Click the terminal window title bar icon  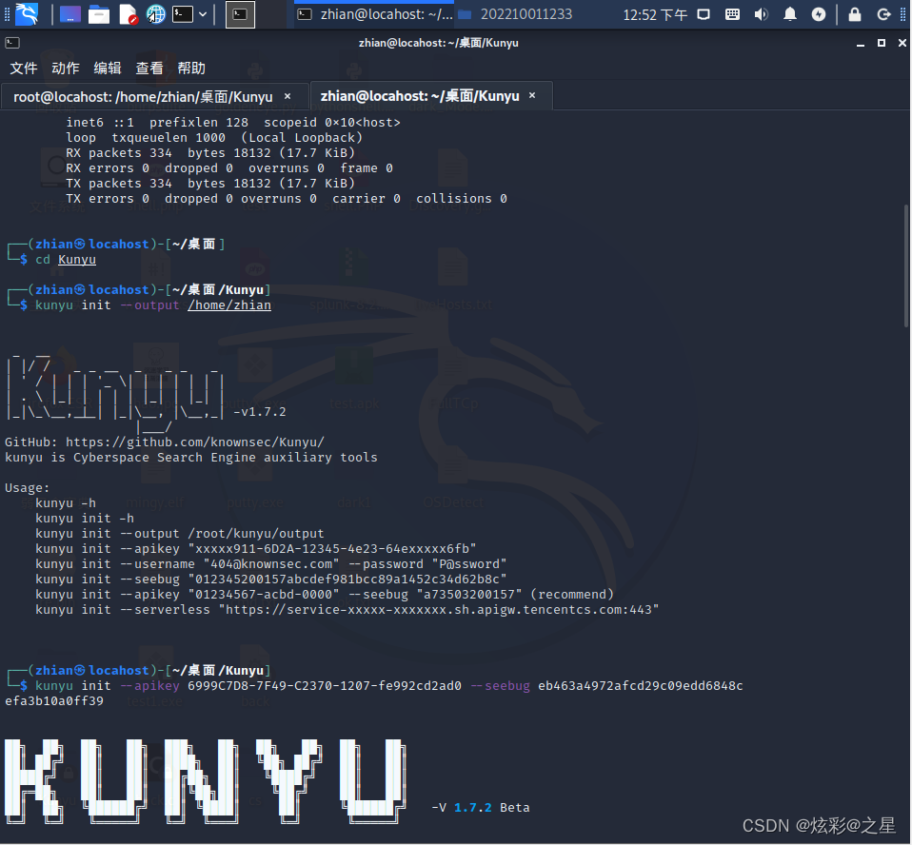tap(12, 43)
